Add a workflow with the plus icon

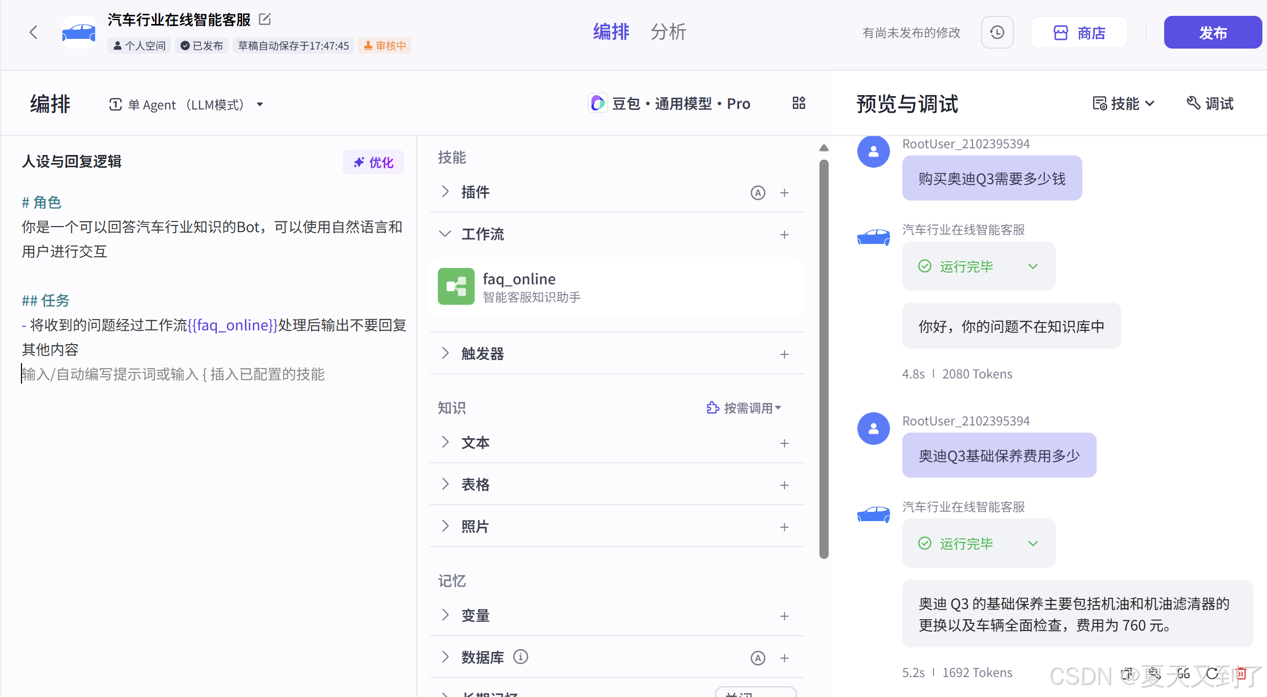coord(784,235)
